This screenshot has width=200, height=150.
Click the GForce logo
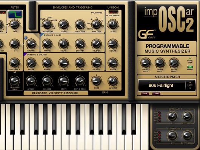pyautogui.click(x=148, y=34)
